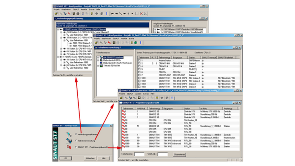Expand über Teilnehmer -1003 tree node
This screenshot has width=295, height=166.
click(x=64, y=68)
